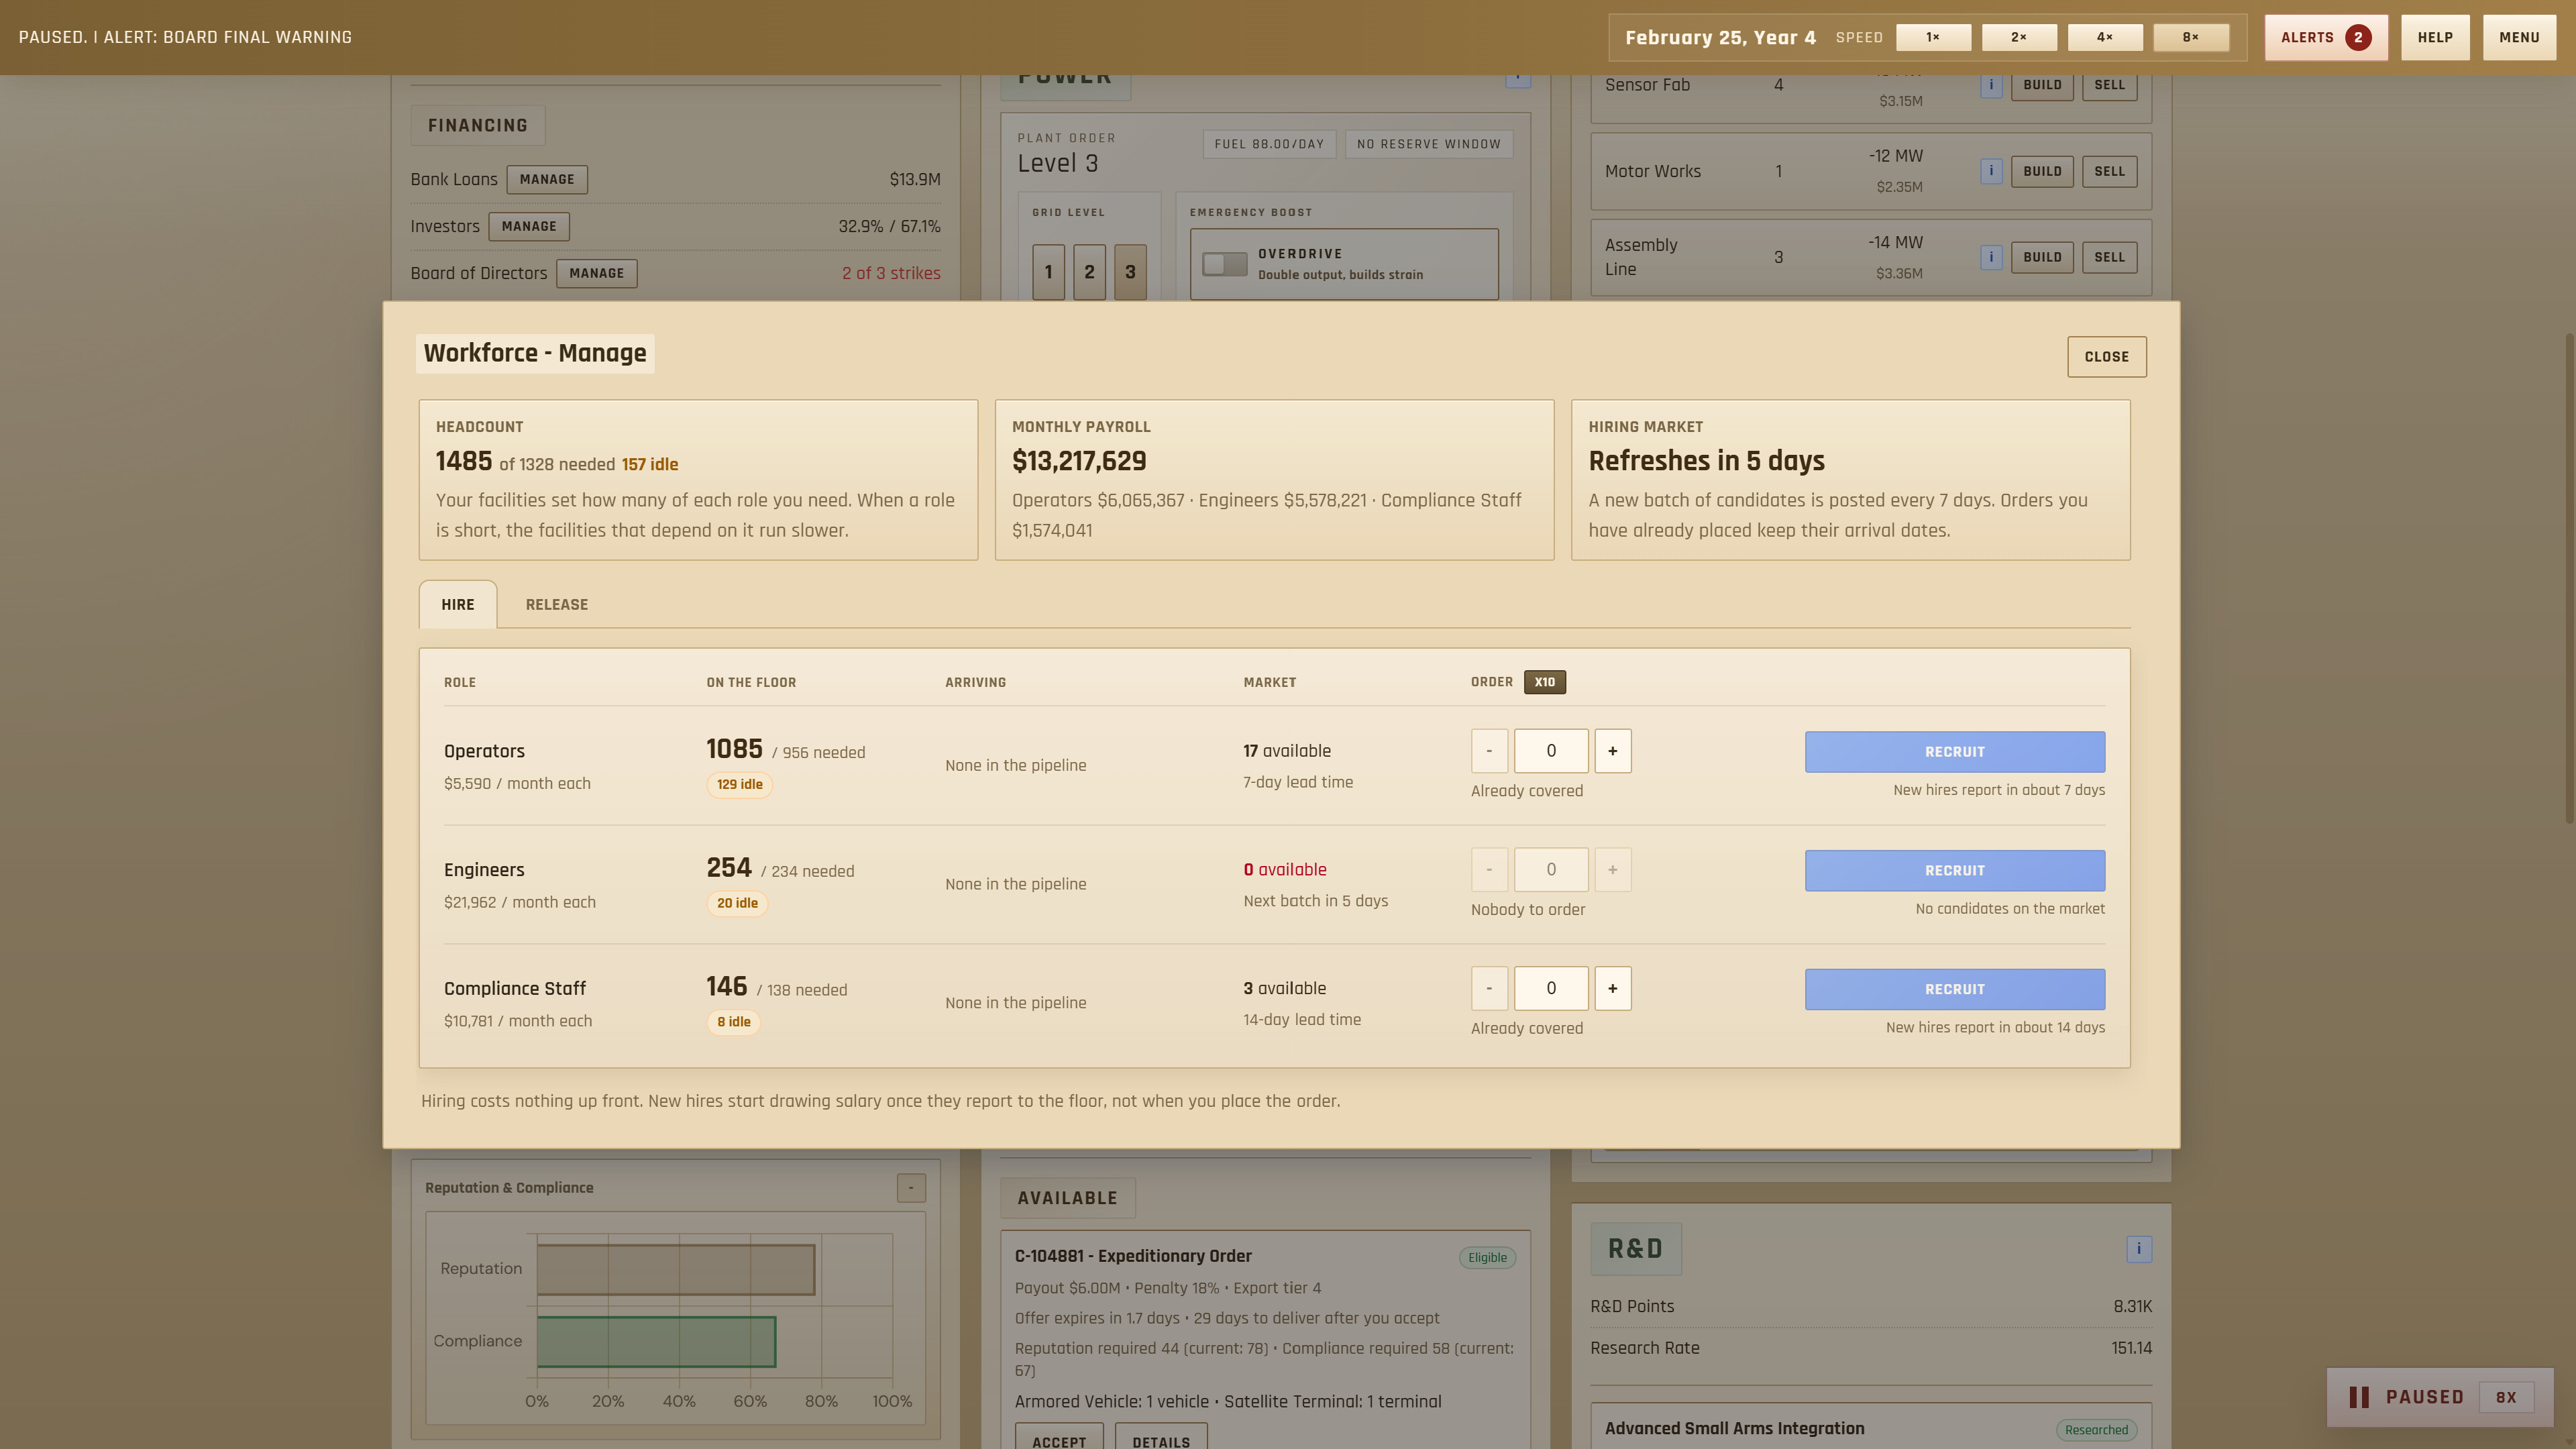Click the info icon for Assembly Line
Viewport: 2576px width, 1449px height.
(x=1990, y=257)
